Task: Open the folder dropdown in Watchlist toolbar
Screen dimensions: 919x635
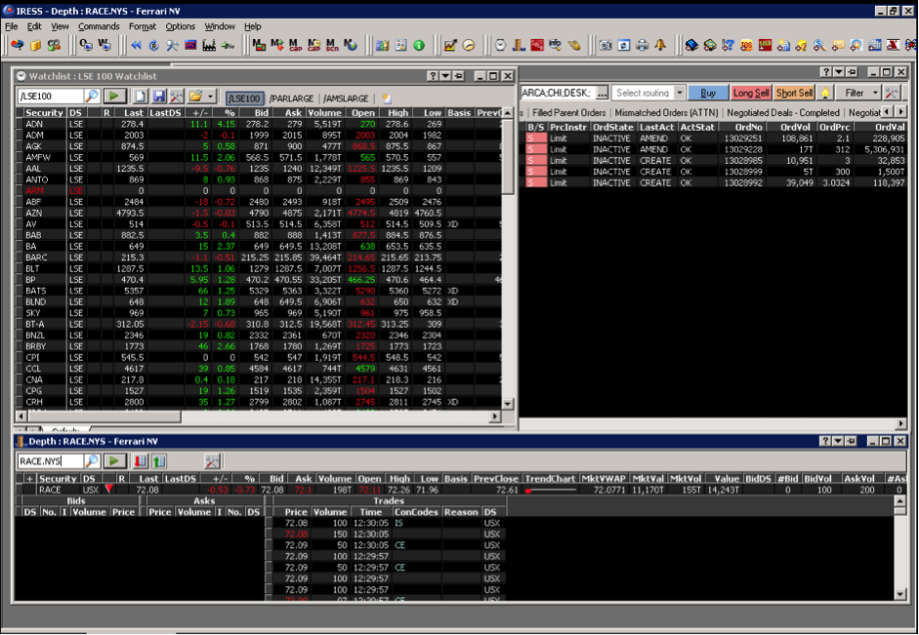Action: pyautogui.click(x=210, y=97)
